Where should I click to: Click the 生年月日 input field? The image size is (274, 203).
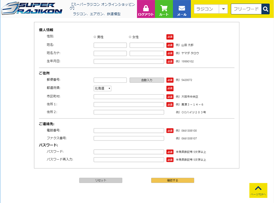point(129,62)
